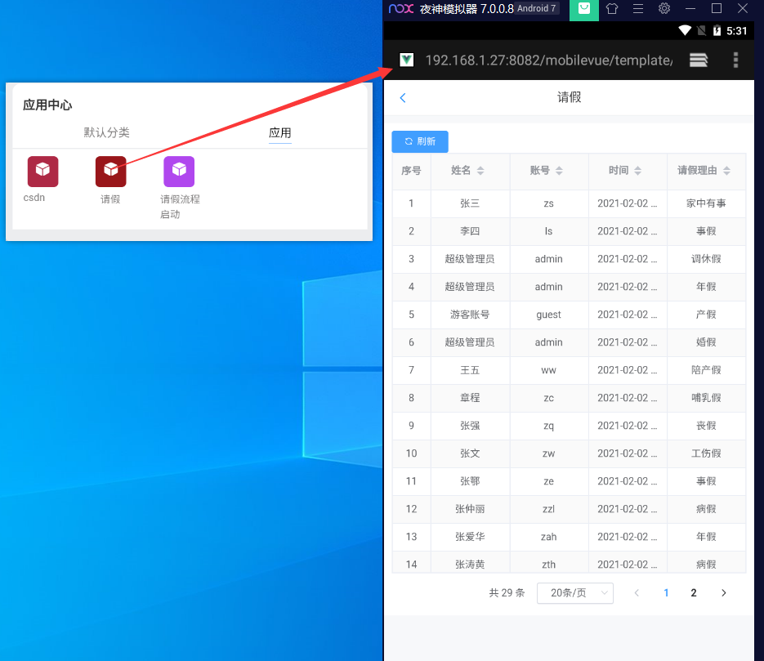This screenshot has width=764, height=661.
Task: Click the back arrow in 请假 header
Action: [402, 98]
